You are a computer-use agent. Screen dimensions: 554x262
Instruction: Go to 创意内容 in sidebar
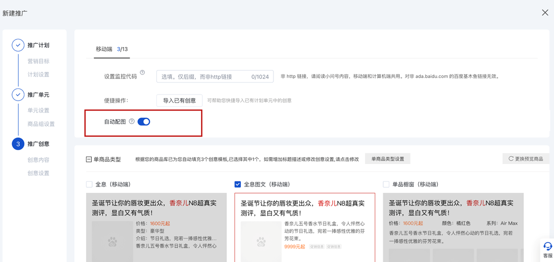pos(39,159)
